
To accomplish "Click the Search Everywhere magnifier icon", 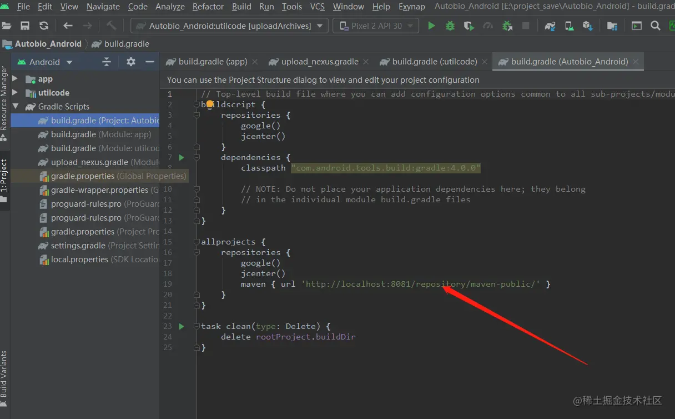I will click(656, 26).
